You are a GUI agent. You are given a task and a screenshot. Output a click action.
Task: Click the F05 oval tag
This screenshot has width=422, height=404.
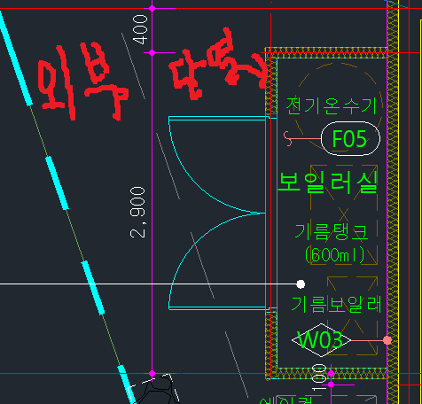pyautogui.click(x=350, y=138)
